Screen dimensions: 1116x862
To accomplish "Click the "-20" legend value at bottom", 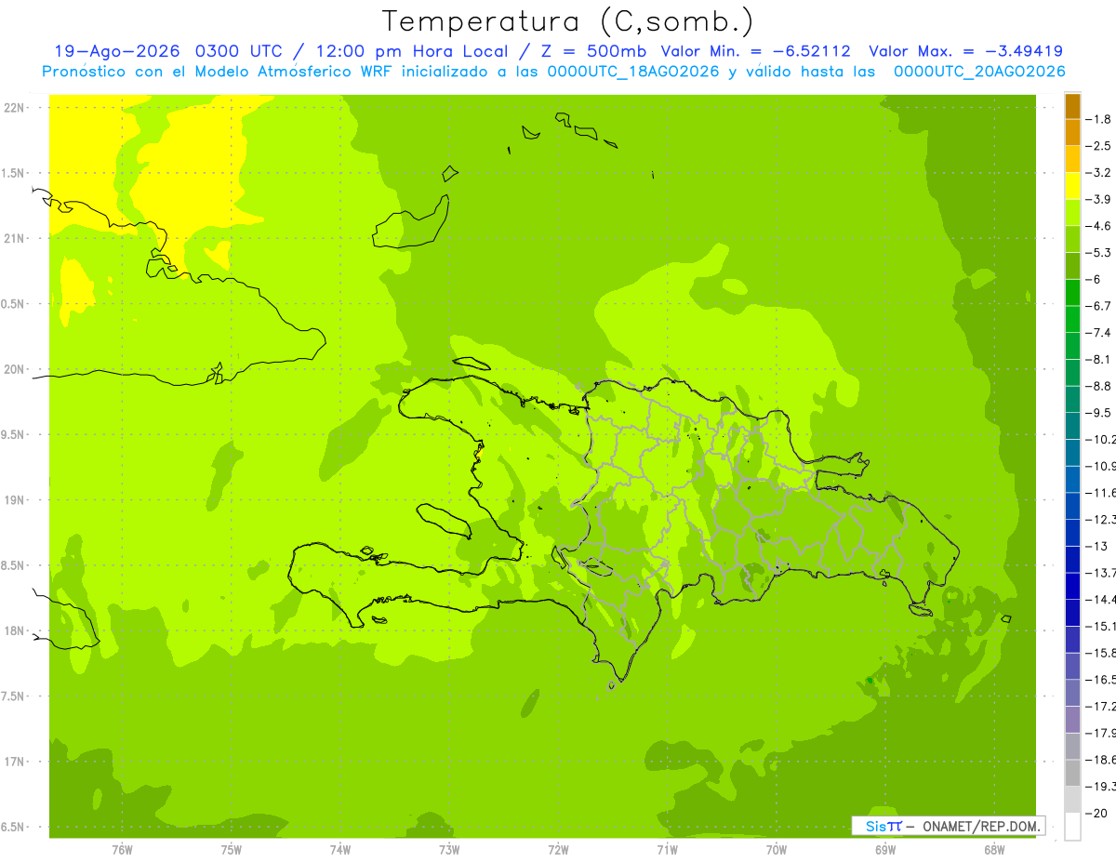I will (x=1096, y=813).
